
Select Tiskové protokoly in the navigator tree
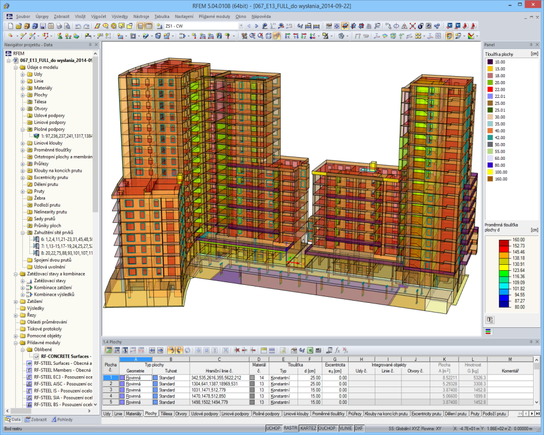(x=45, y=329)
